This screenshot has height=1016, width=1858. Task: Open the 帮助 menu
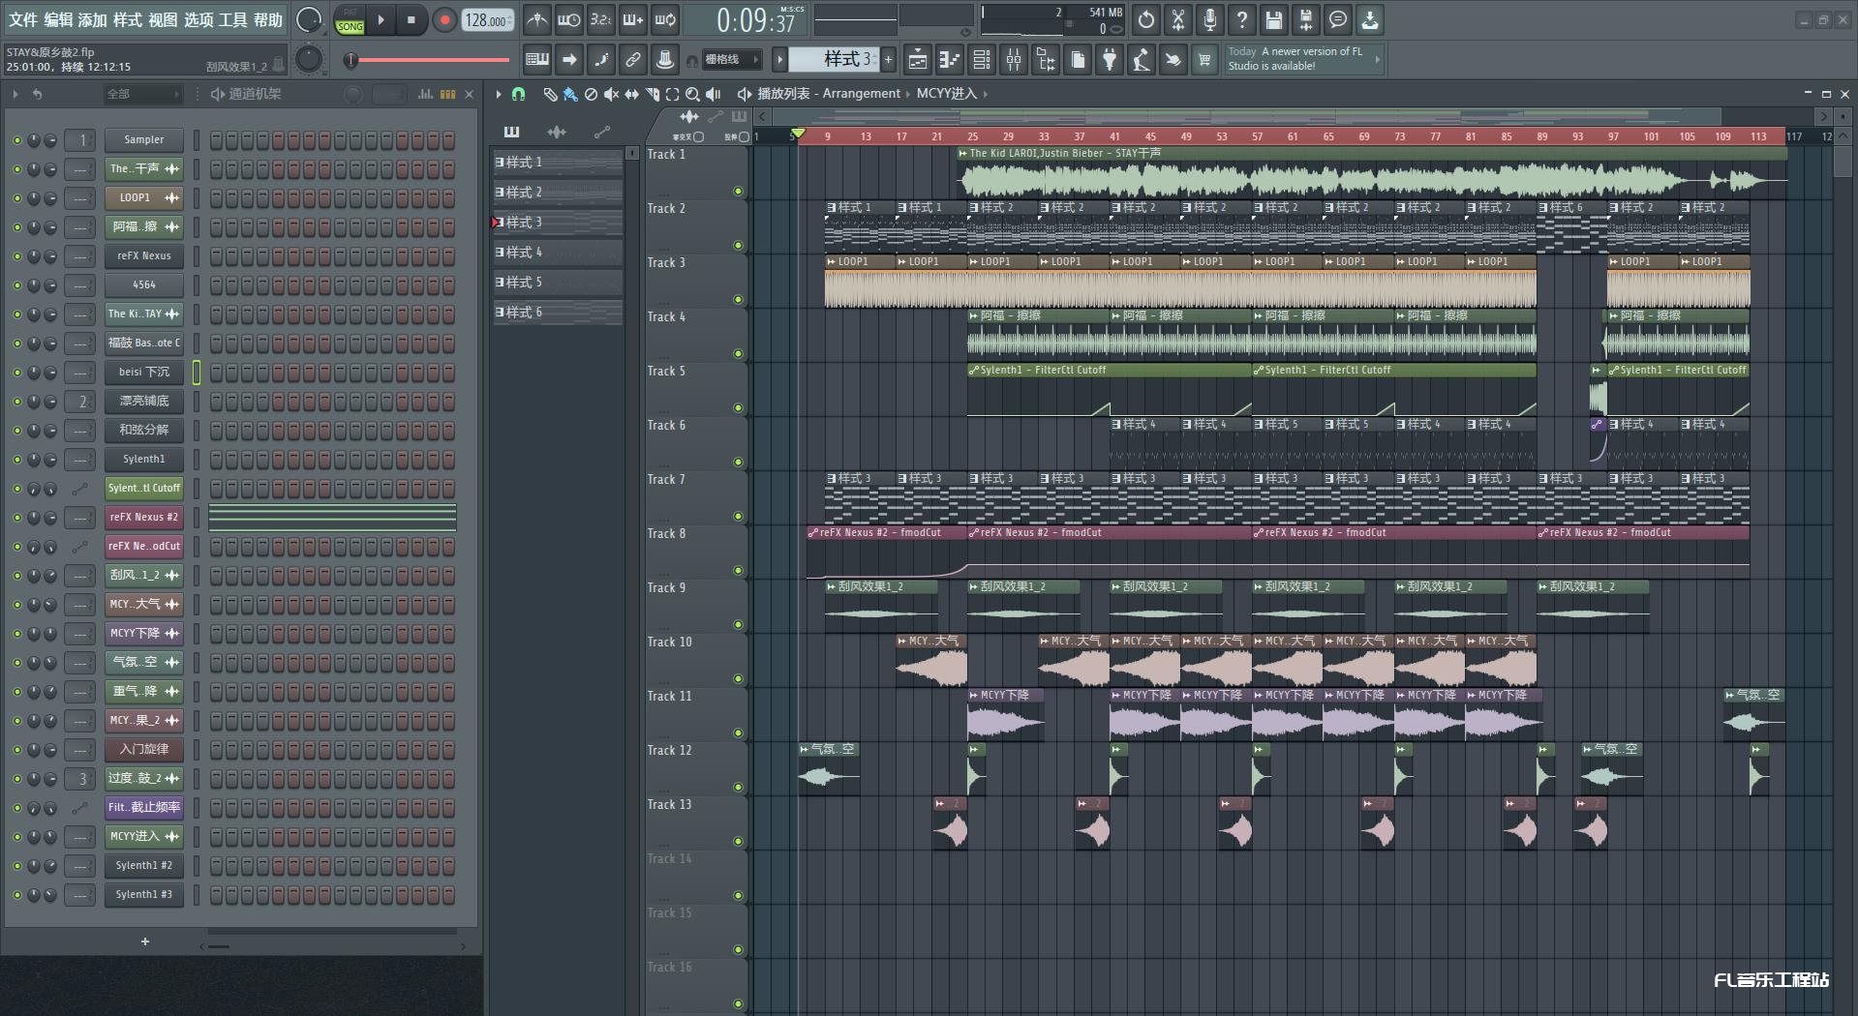point(268,20)
